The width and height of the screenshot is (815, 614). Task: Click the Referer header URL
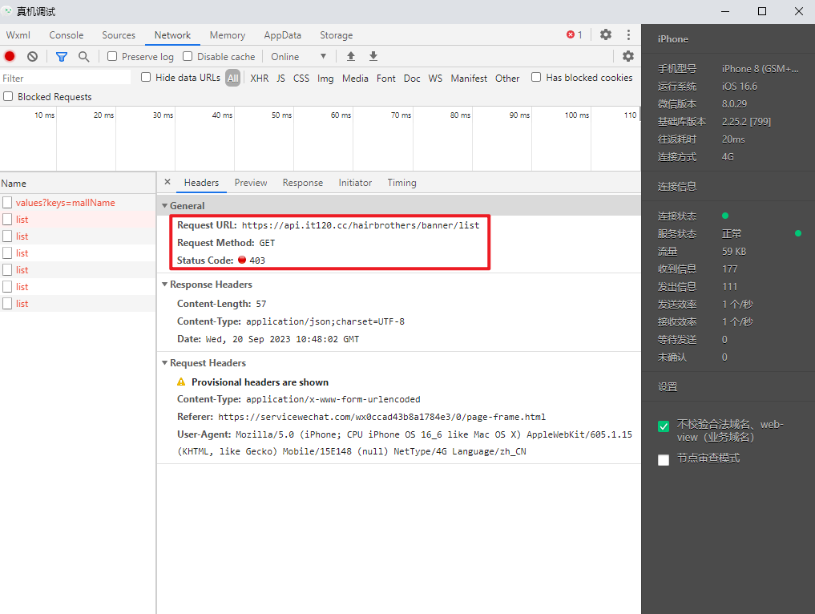tap(381, 417)
